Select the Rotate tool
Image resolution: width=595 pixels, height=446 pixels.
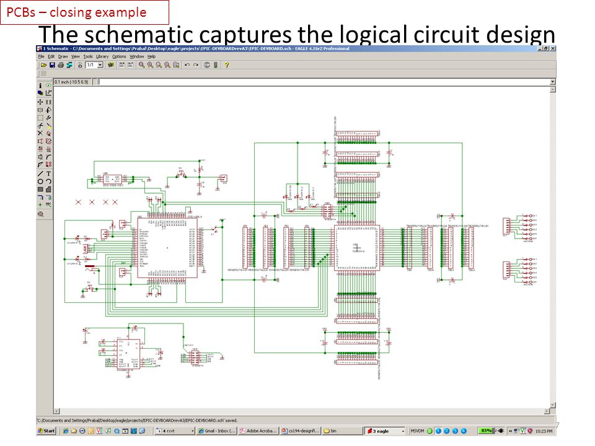(48, 110)
